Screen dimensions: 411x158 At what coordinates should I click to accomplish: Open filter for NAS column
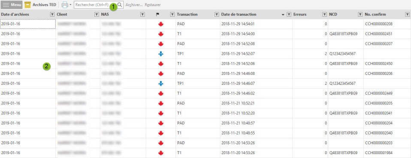pyautogui.click(x=142, y=15)
